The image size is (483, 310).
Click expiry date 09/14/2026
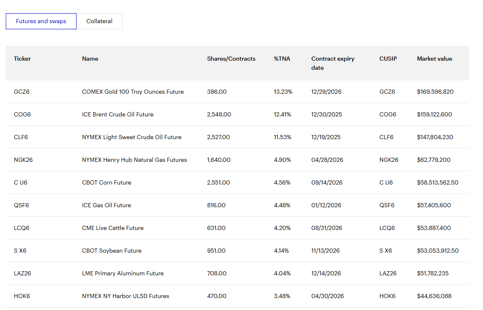(327, 183)
